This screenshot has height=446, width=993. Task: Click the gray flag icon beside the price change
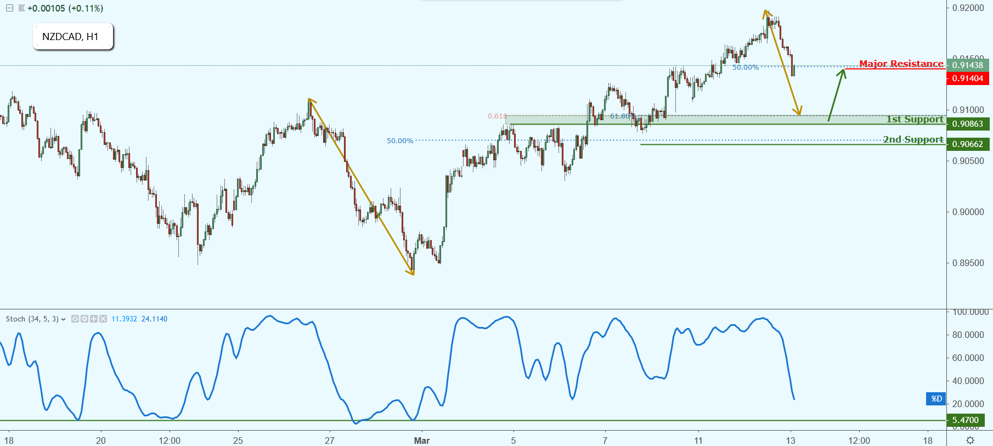click(21, 8)
